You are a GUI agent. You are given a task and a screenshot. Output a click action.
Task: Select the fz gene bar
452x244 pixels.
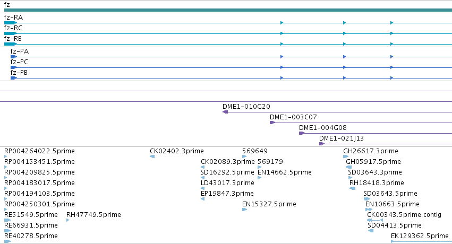click(228, 10)
